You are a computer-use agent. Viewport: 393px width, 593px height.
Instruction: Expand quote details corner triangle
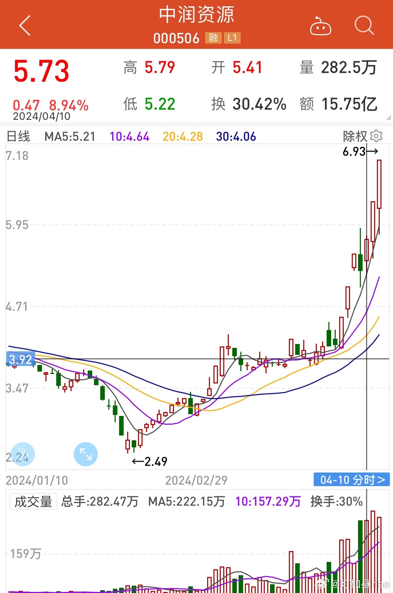click(388, 117)
